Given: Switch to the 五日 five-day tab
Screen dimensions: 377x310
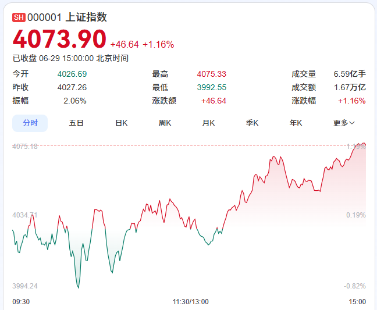Looking at the screenshot, I should click(x=76, y=123).
